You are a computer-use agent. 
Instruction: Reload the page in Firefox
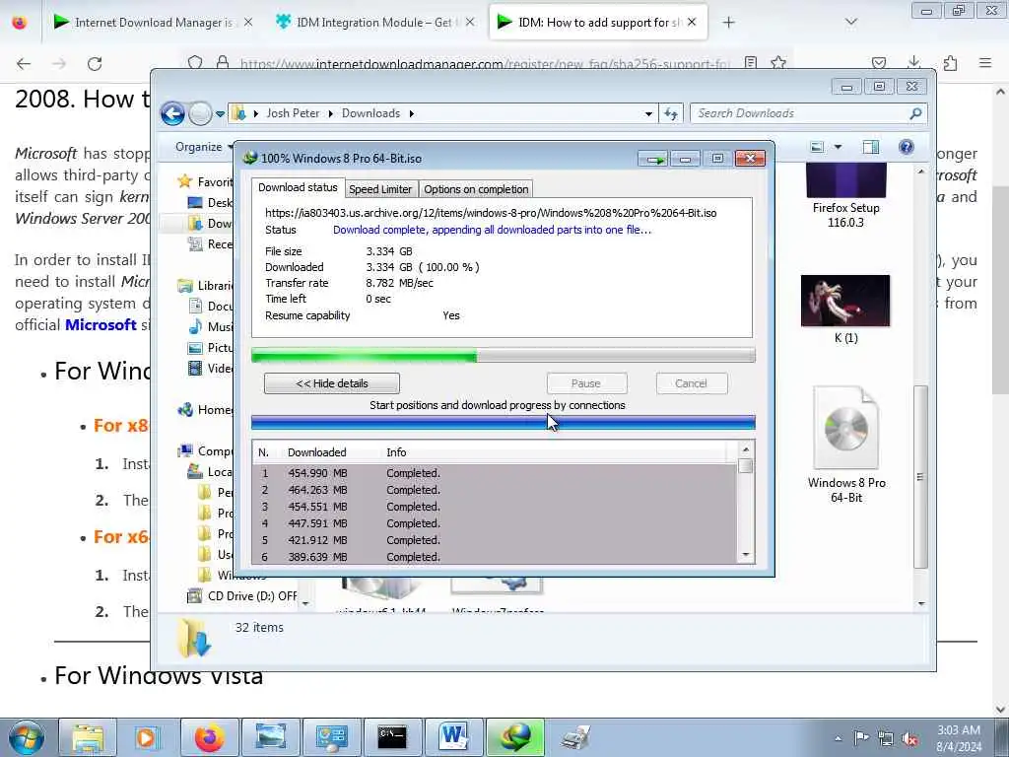coord(95,63)
